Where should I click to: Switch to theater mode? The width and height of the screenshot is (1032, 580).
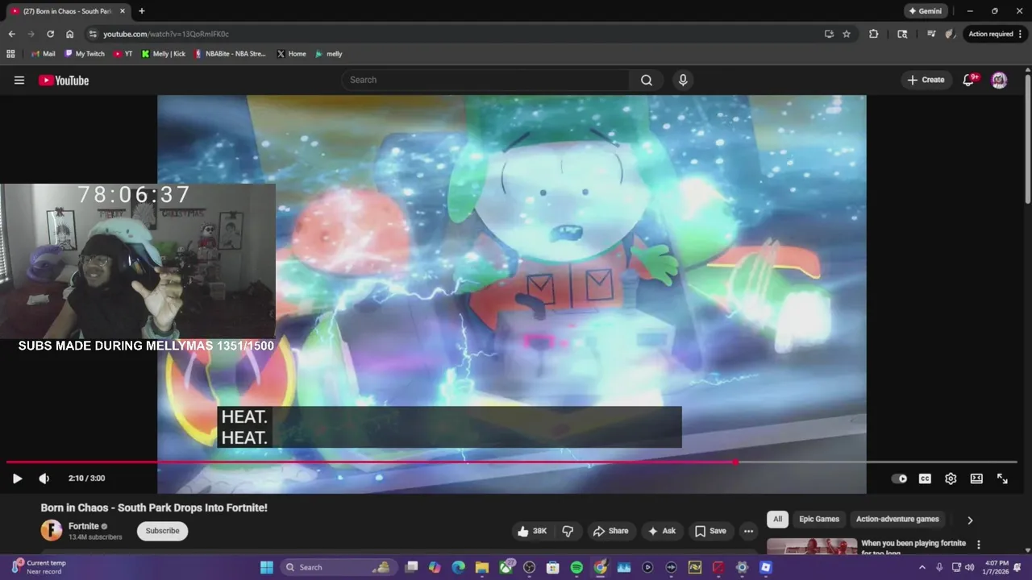(x=976, y=478)
